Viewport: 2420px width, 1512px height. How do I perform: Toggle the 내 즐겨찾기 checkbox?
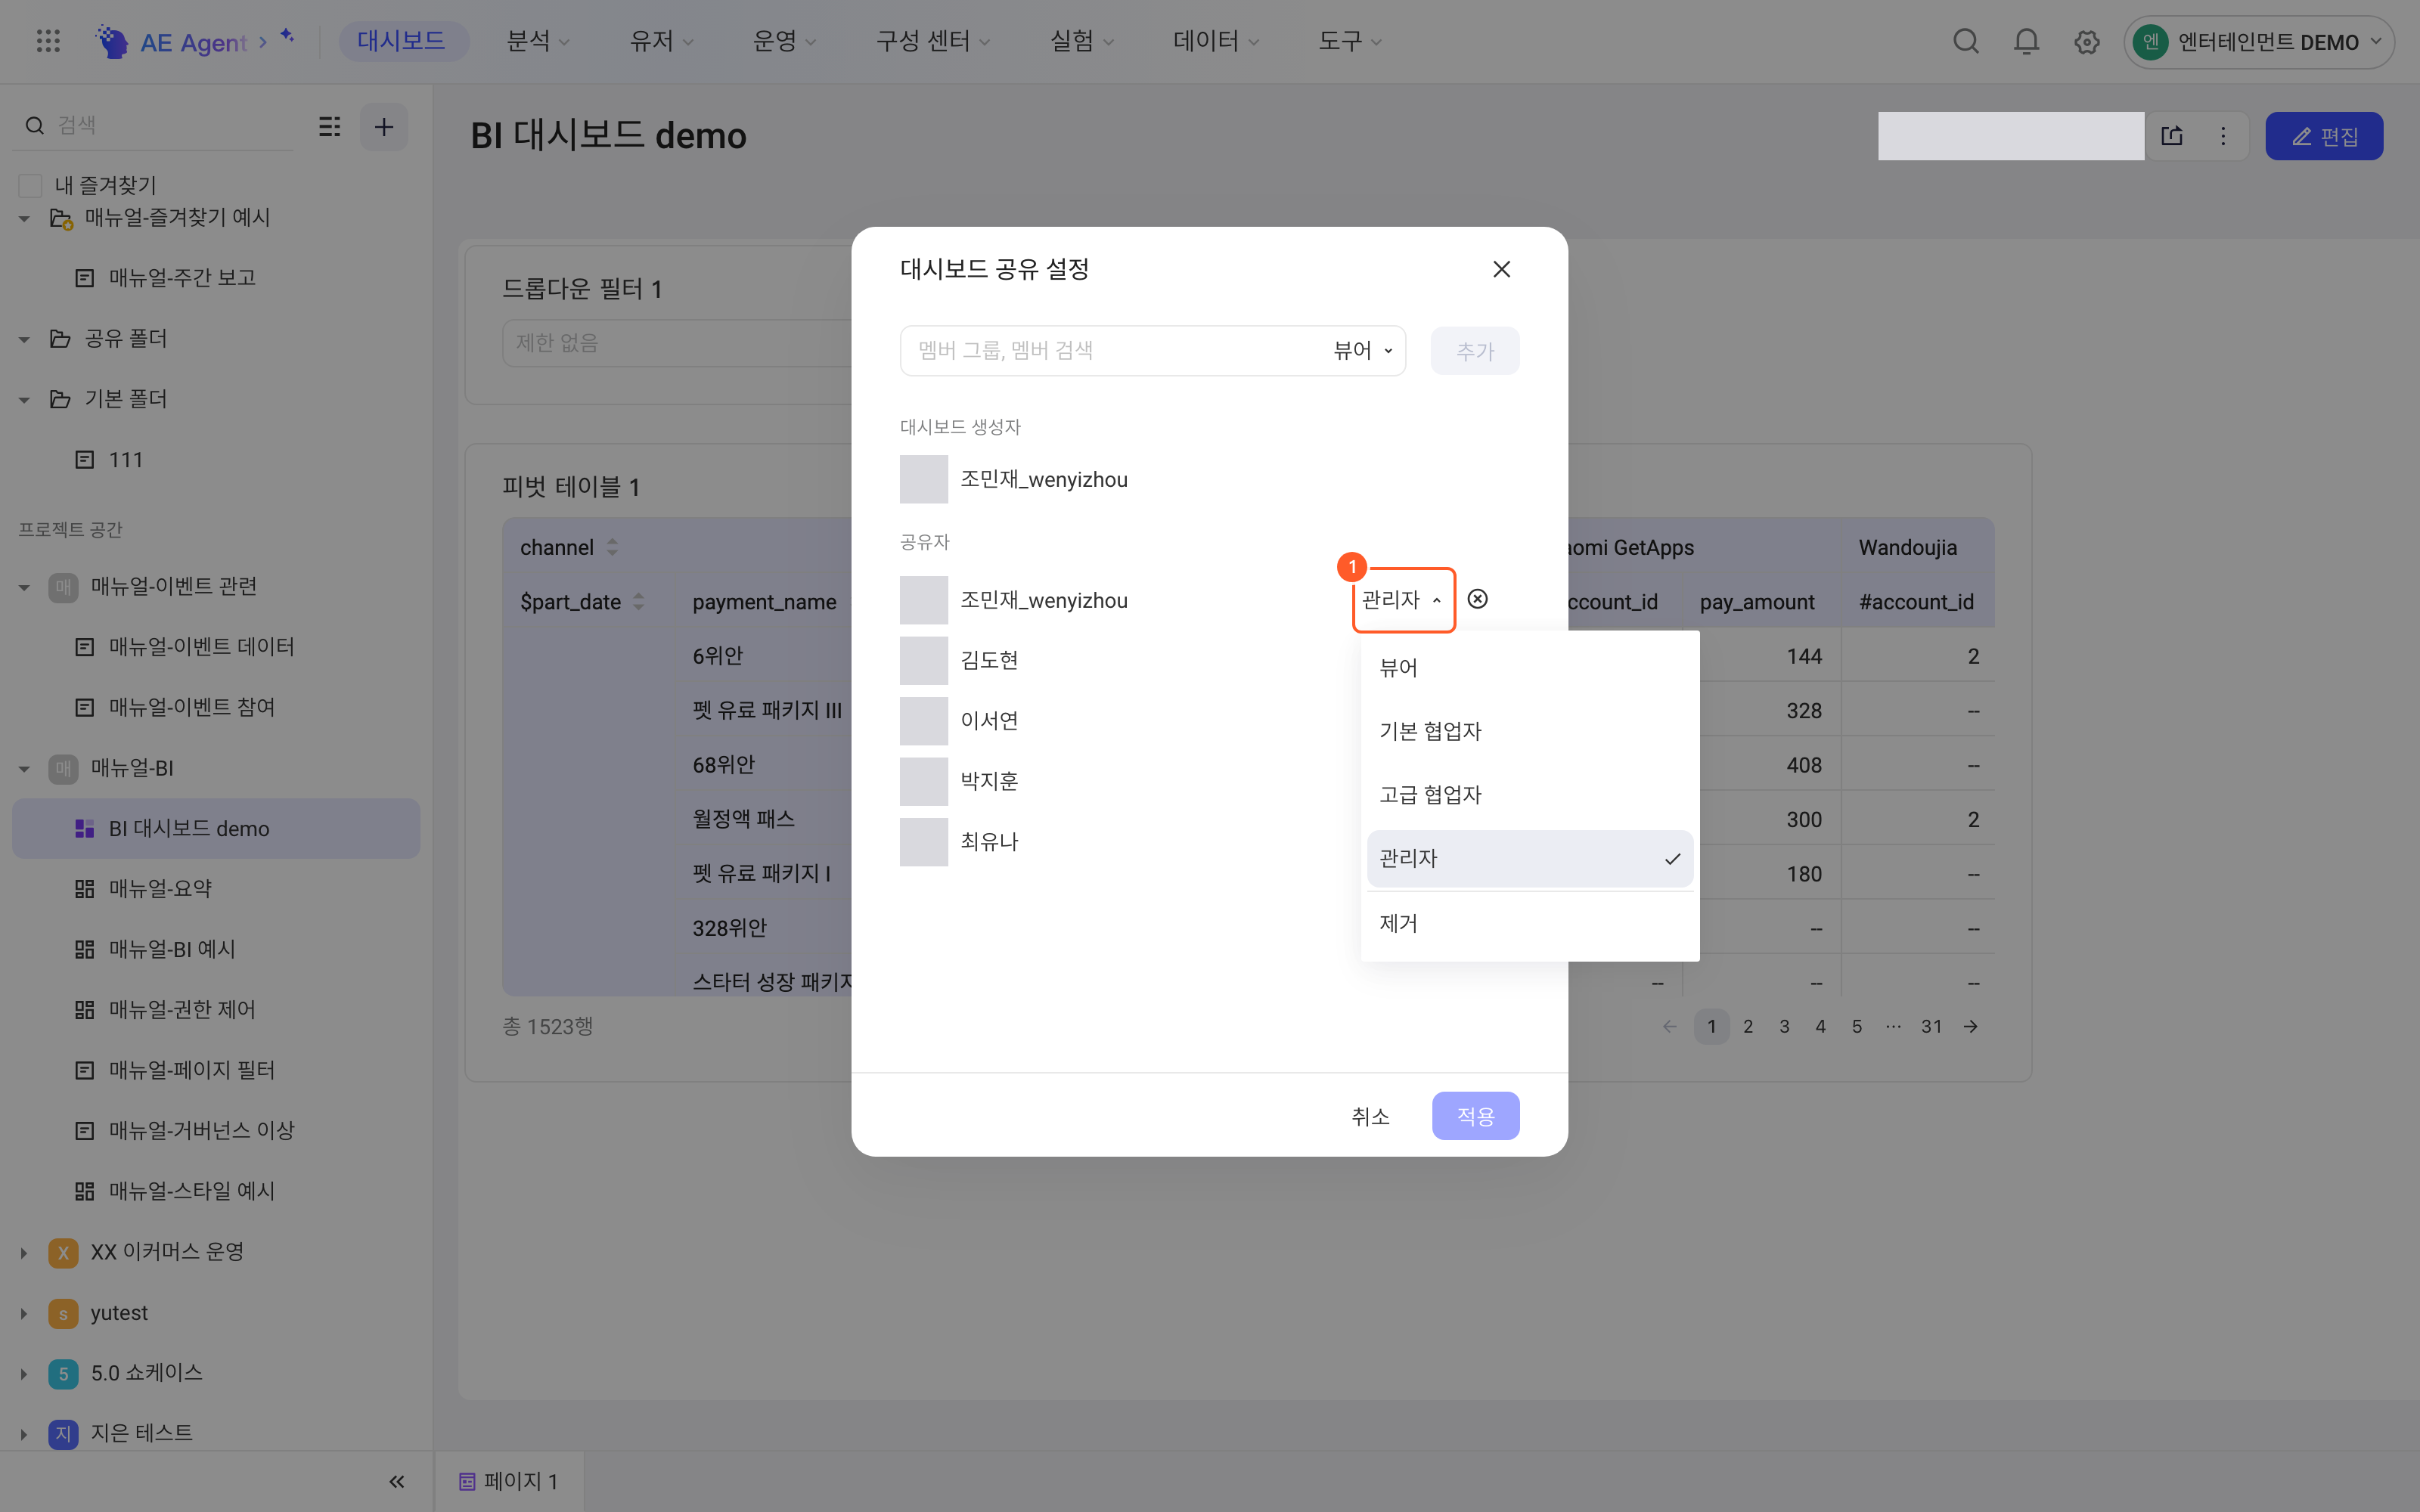[x=30, y=185]
